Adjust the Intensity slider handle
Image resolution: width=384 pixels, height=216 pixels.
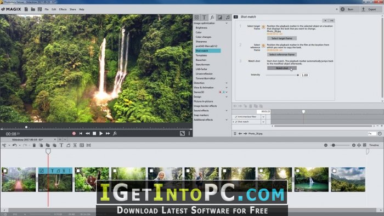click(298, 75)
